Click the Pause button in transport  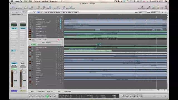[51, 96]
